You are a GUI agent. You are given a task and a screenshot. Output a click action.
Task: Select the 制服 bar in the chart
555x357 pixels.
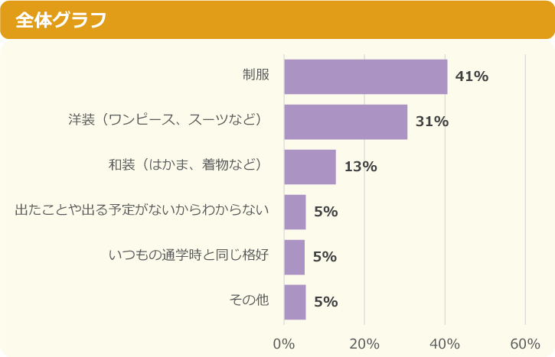[x=365, y=76]
